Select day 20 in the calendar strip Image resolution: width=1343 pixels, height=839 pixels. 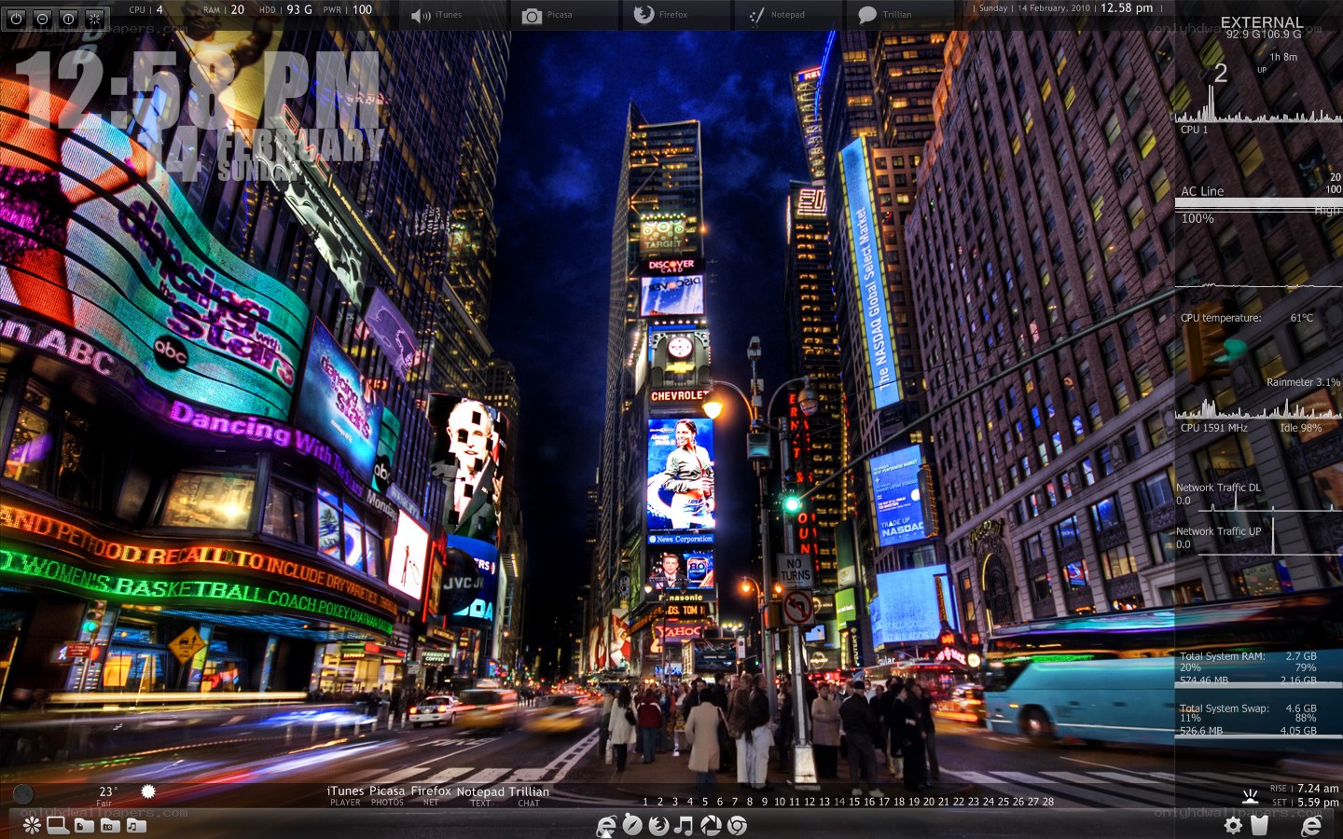[929, 802]
